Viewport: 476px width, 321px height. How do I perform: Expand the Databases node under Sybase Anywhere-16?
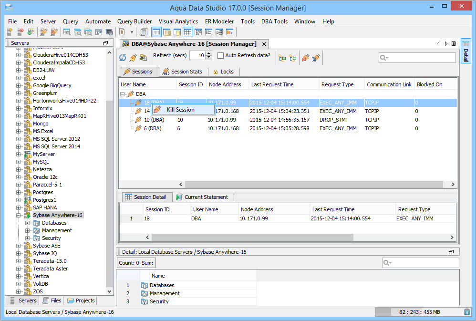[27, 223]
